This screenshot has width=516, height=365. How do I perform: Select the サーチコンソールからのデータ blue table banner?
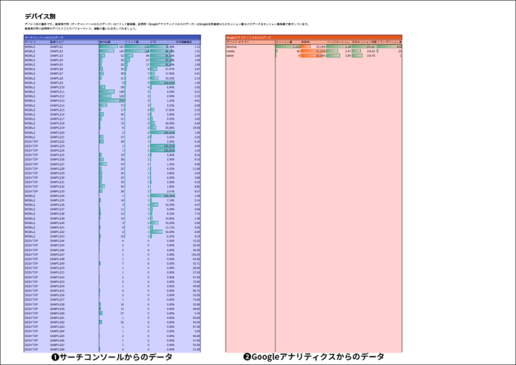point(112,37)
